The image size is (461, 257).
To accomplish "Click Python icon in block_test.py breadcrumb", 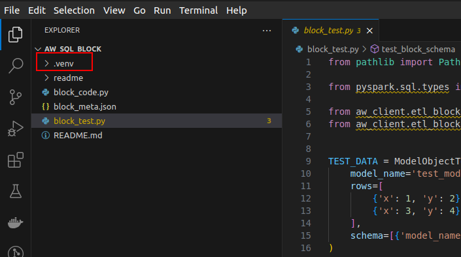I will pyautogui.click(x=299, y=49).
